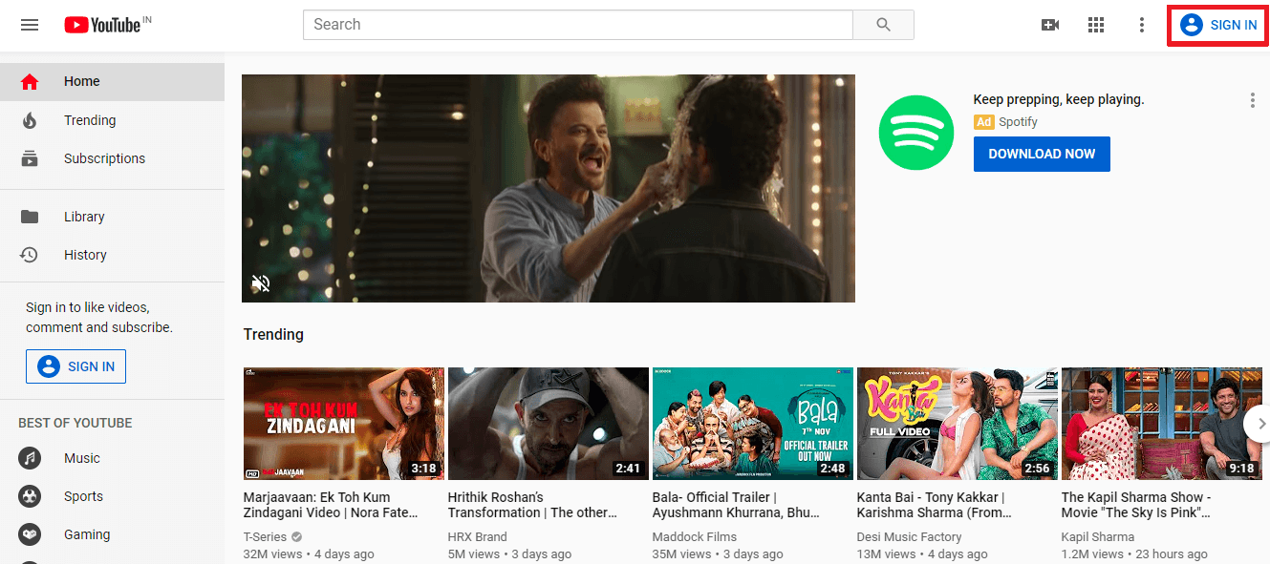Open Library from the sidebar
Screen dimensions: 1270x564
point(112,217)
